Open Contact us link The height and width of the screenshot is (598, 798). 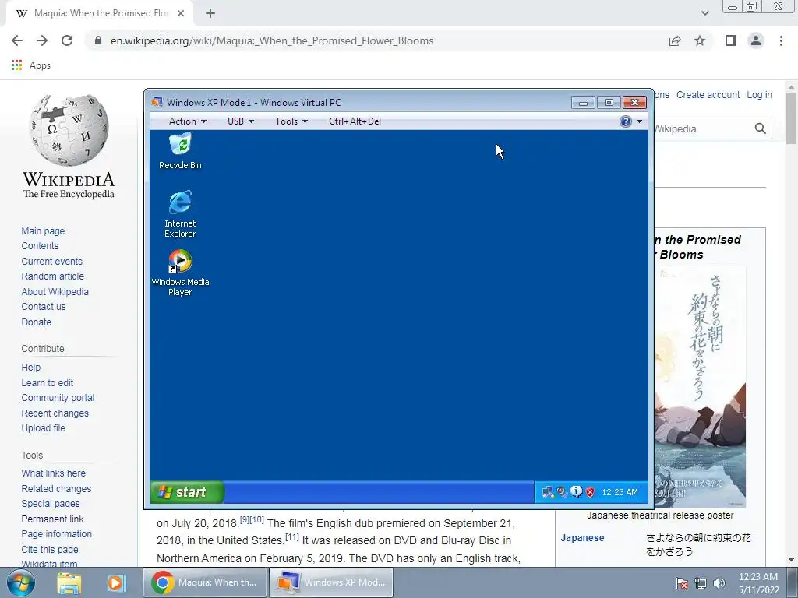click(x=44, y=307)
